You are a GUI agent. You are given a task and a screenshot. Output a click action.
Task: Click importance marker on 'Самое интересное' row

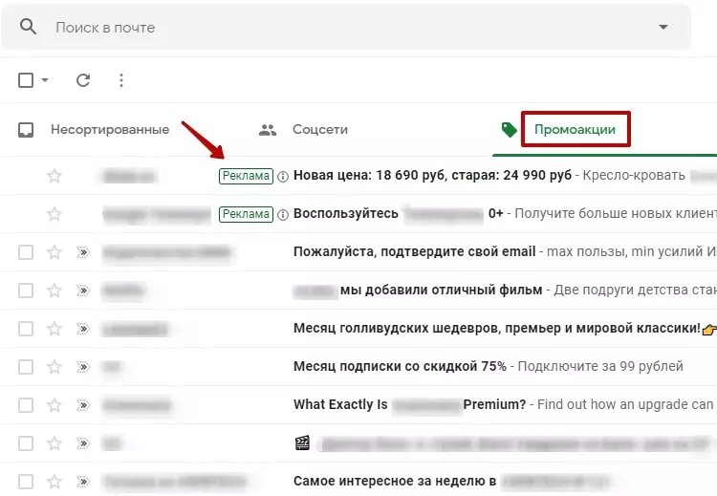click(x=83, y=482)
